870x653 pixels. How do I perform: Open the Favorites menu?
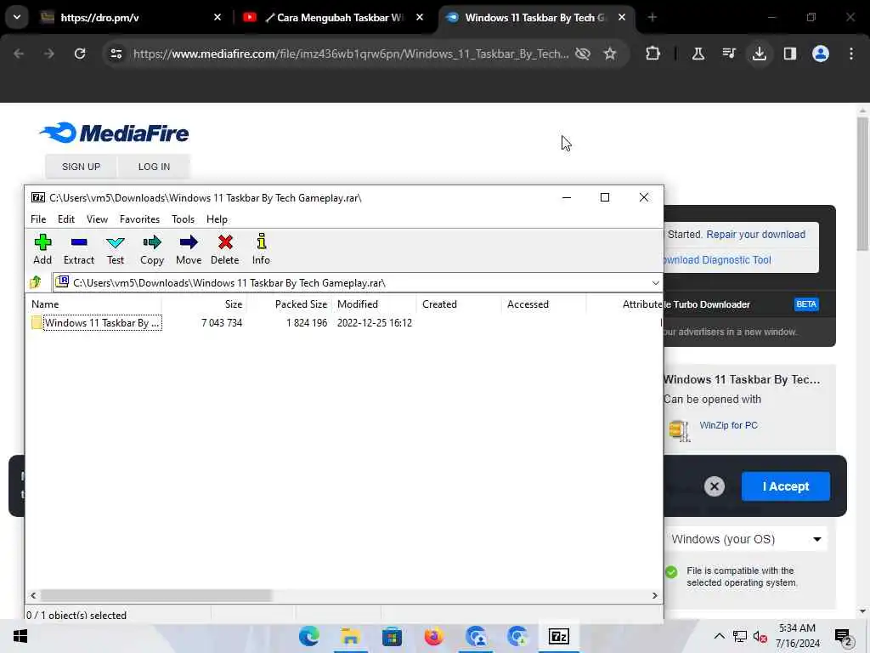click(x=140, y=219)
